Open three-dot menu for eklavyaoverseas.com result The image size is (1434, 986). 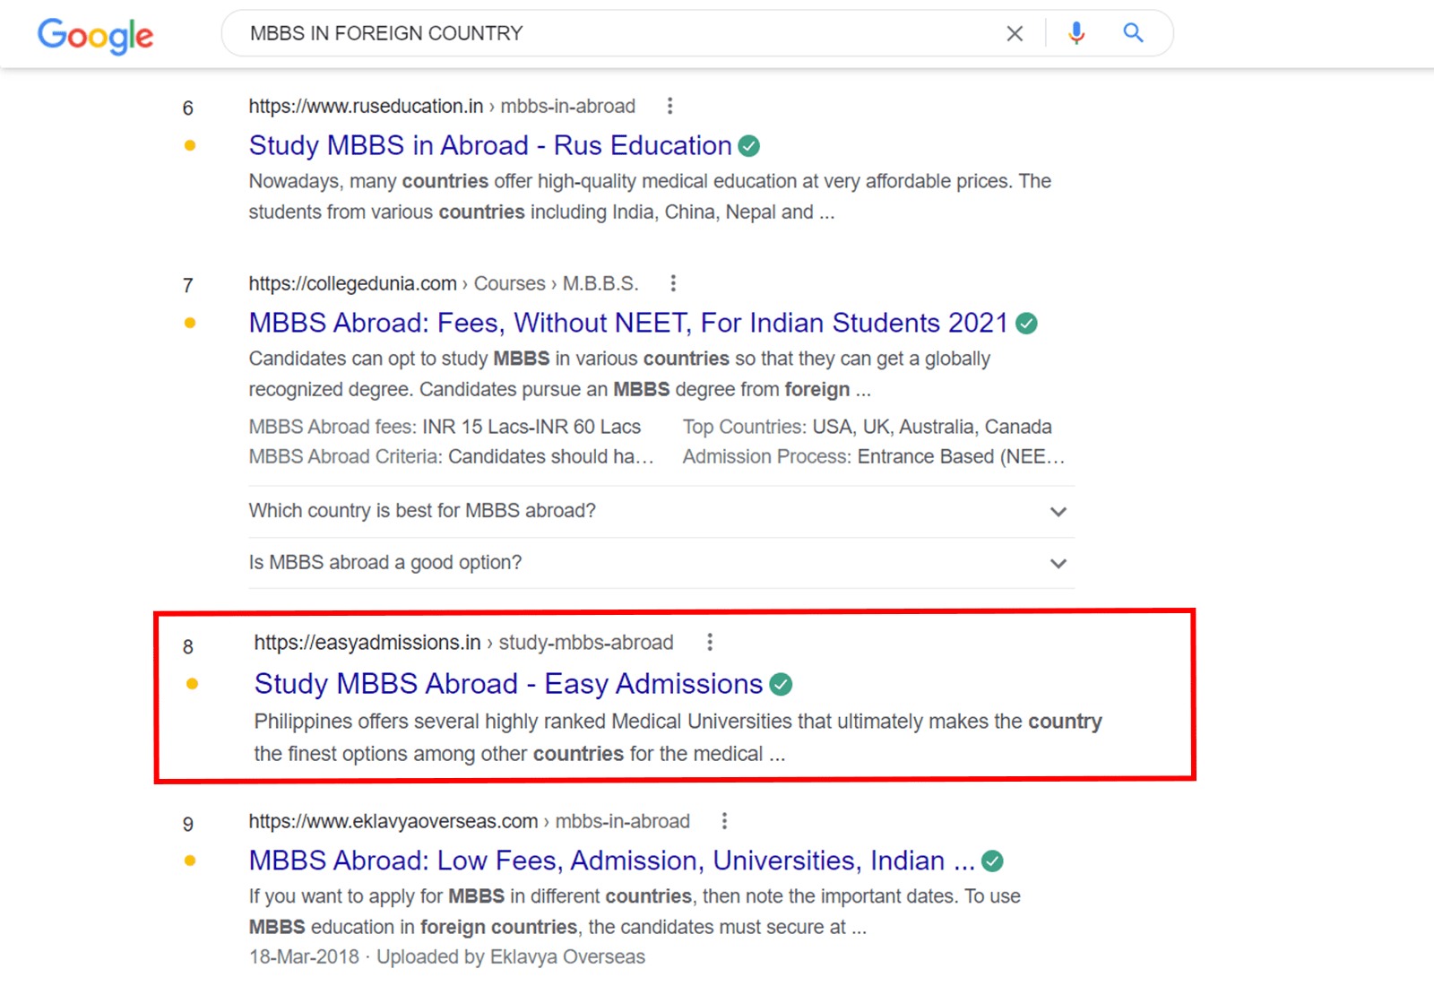(x=724, y=821)
